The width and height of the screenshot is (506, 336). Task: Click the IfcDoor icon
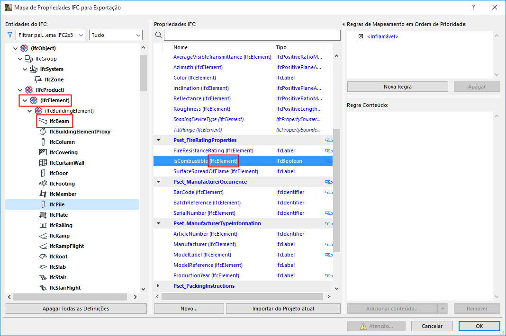click(43, 173)
